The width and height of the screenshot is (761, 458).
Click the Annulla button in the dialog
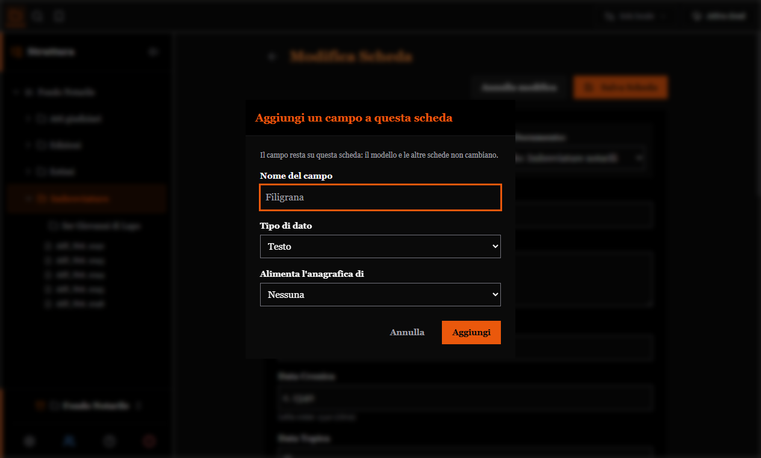tap(407, 332)
